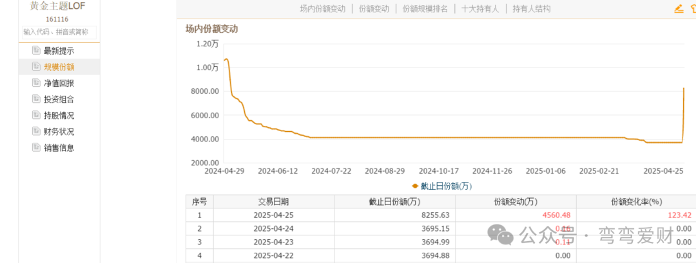Switch to the 份额变动 tab
The image size is (696, 263).
pos(374,9)
